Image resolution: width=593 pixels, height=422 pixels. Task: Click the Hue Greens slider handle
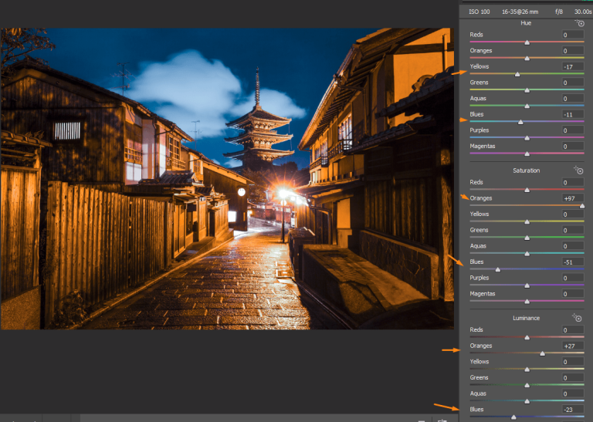pyautogui.click(x=527, y=90)
